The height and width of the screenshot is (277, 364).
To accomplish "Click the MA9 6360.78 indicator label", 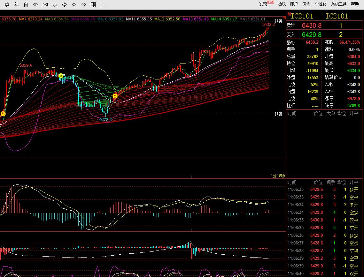I will 83,19.
